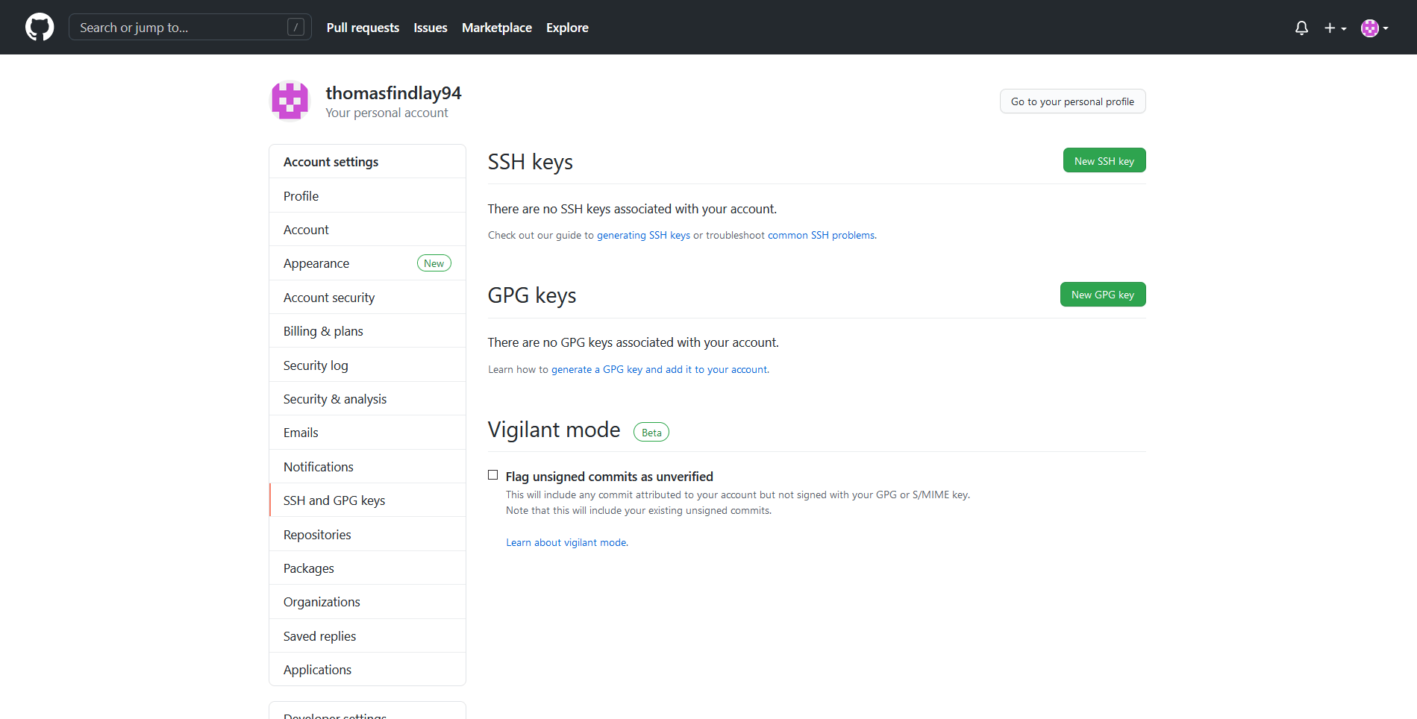Open Explore in top navigation
The image size is (1417, 719).
[567, 28]
